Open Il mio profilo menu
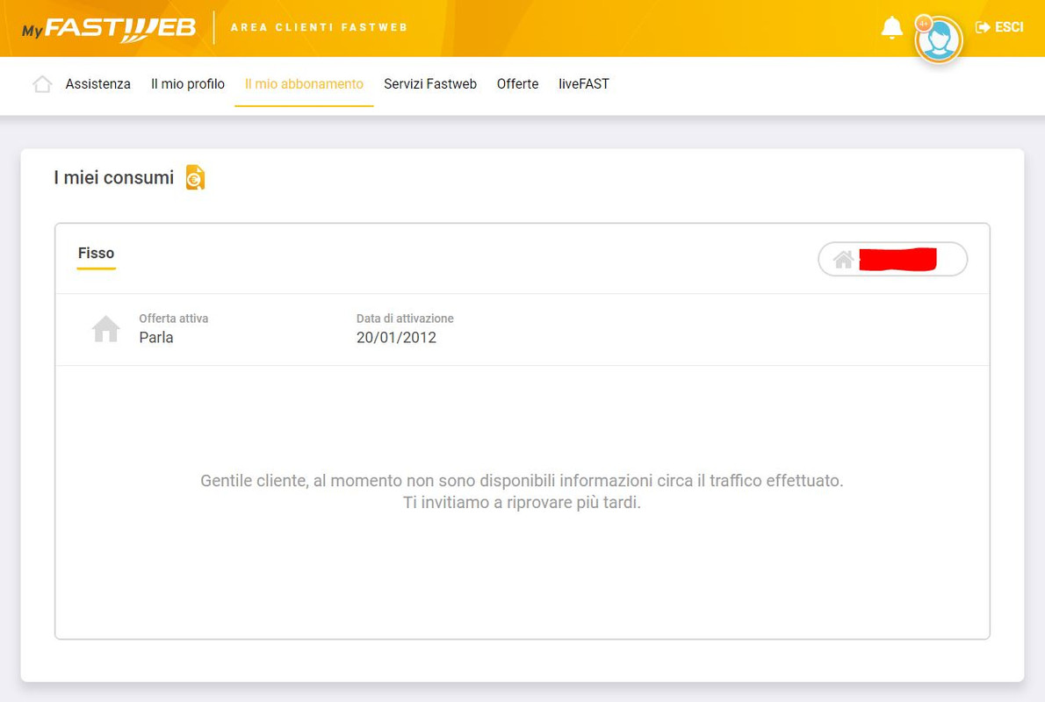This screenshot has width=1045, height=702. [x=188, y=84]
